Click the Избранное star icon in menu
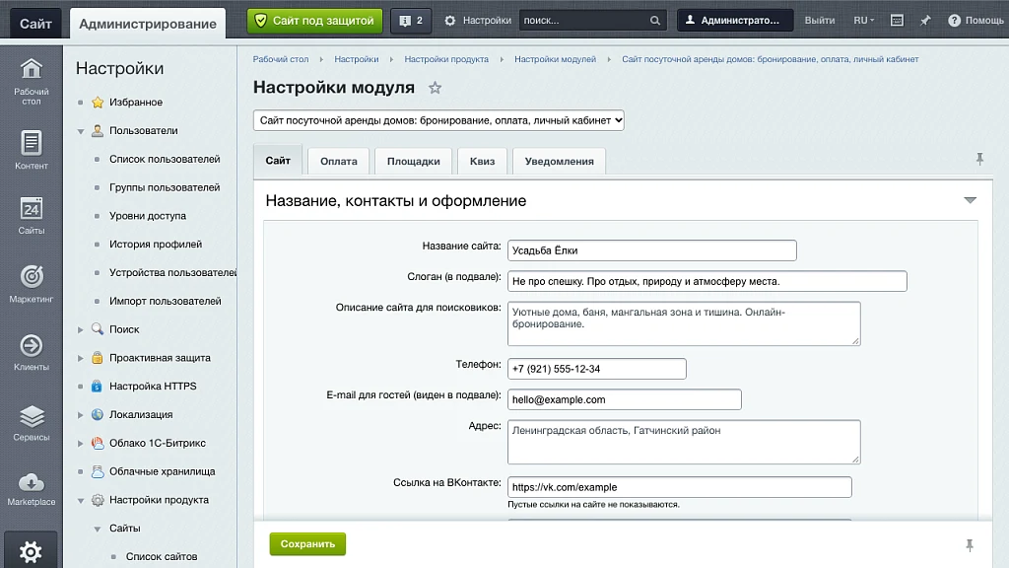The height and width of the screenshot is (568, 1009). [98, 102]
